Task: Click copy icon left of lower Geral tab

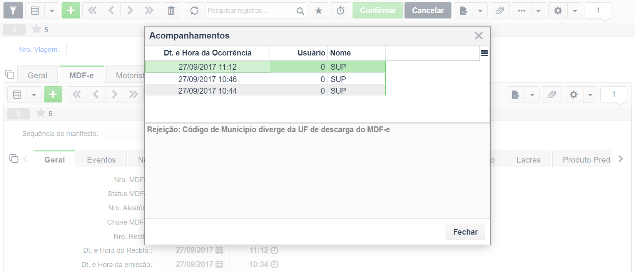Action: coord(13,158)
